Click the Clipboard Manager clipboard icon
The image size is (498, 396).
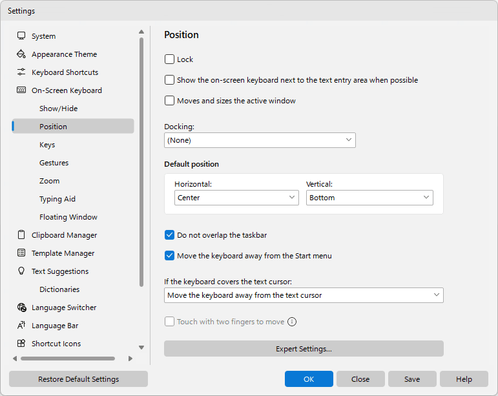pos(21,235)
